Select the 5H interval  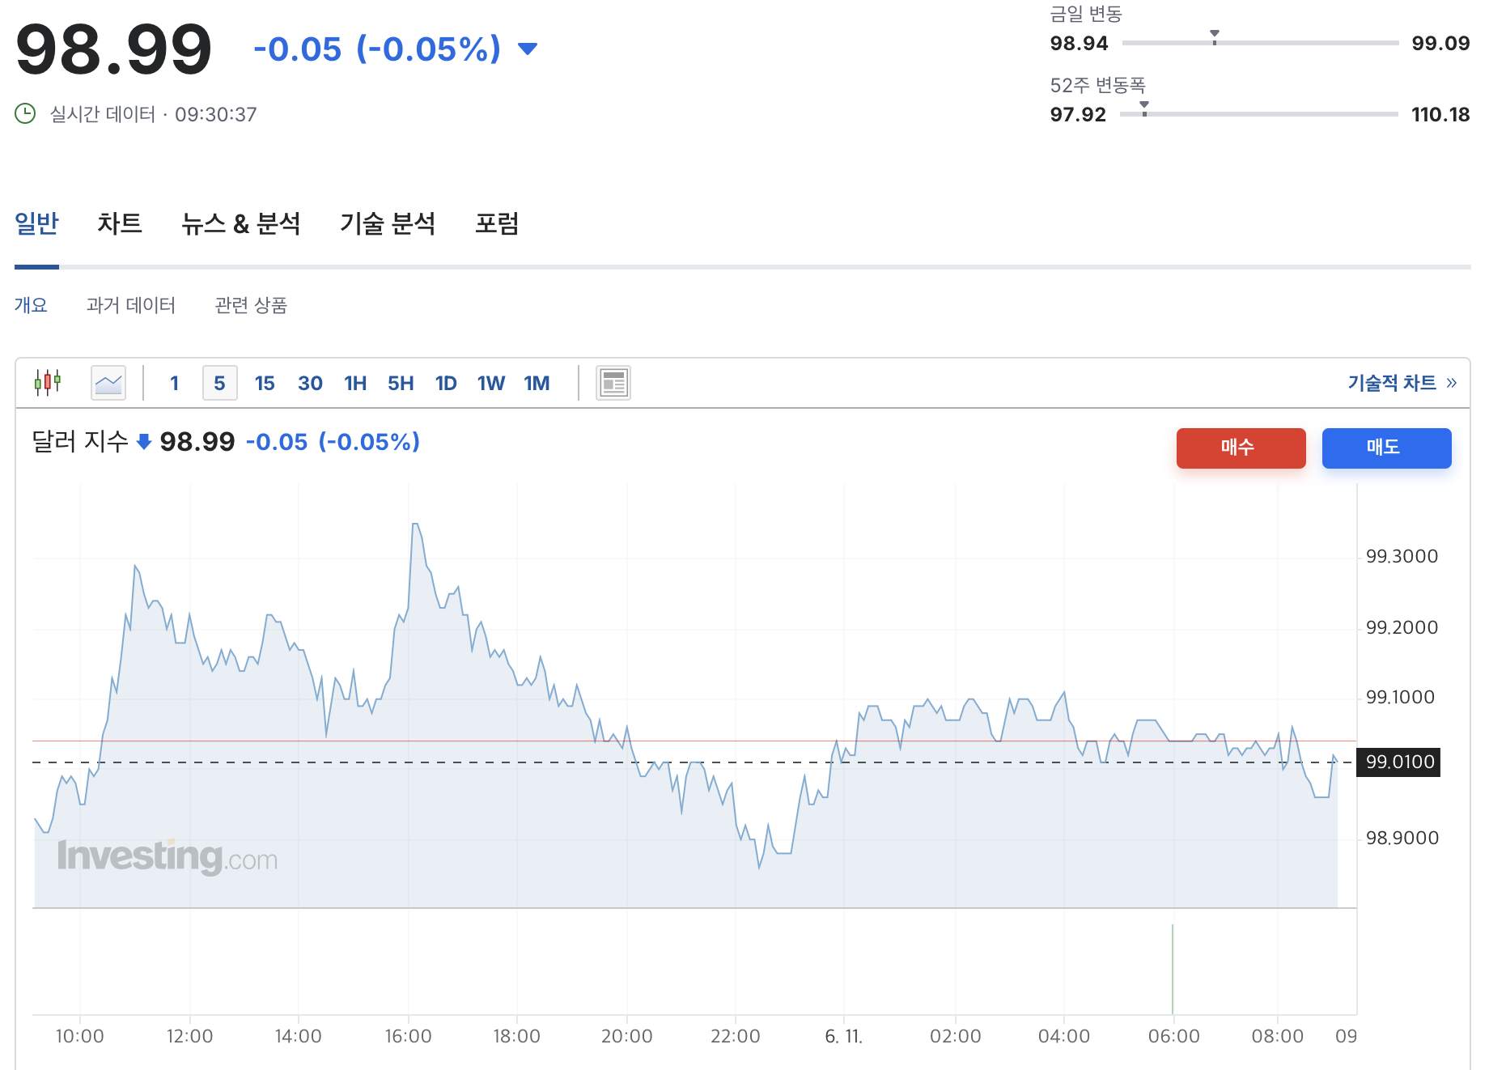tap(401, 383)
